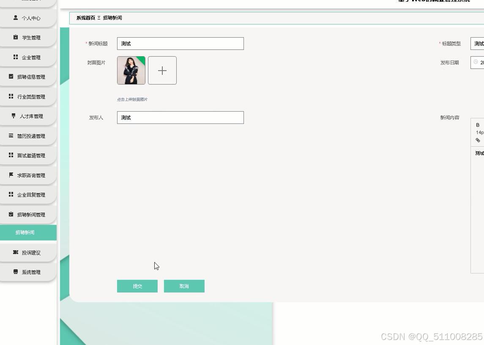Expand 人才库管理 menu
This screenshot has height=345, width=484.
(28, 116)
